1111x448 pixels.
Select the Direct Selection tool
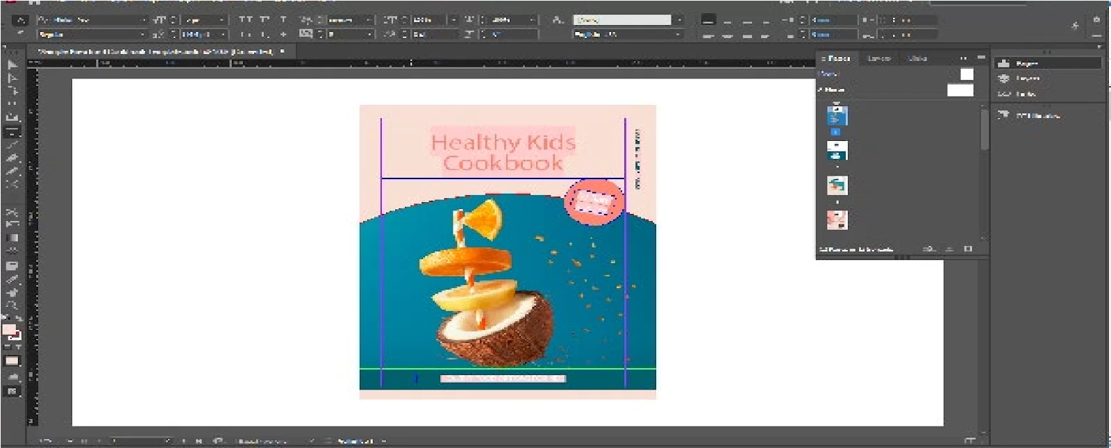click(12, 78)
